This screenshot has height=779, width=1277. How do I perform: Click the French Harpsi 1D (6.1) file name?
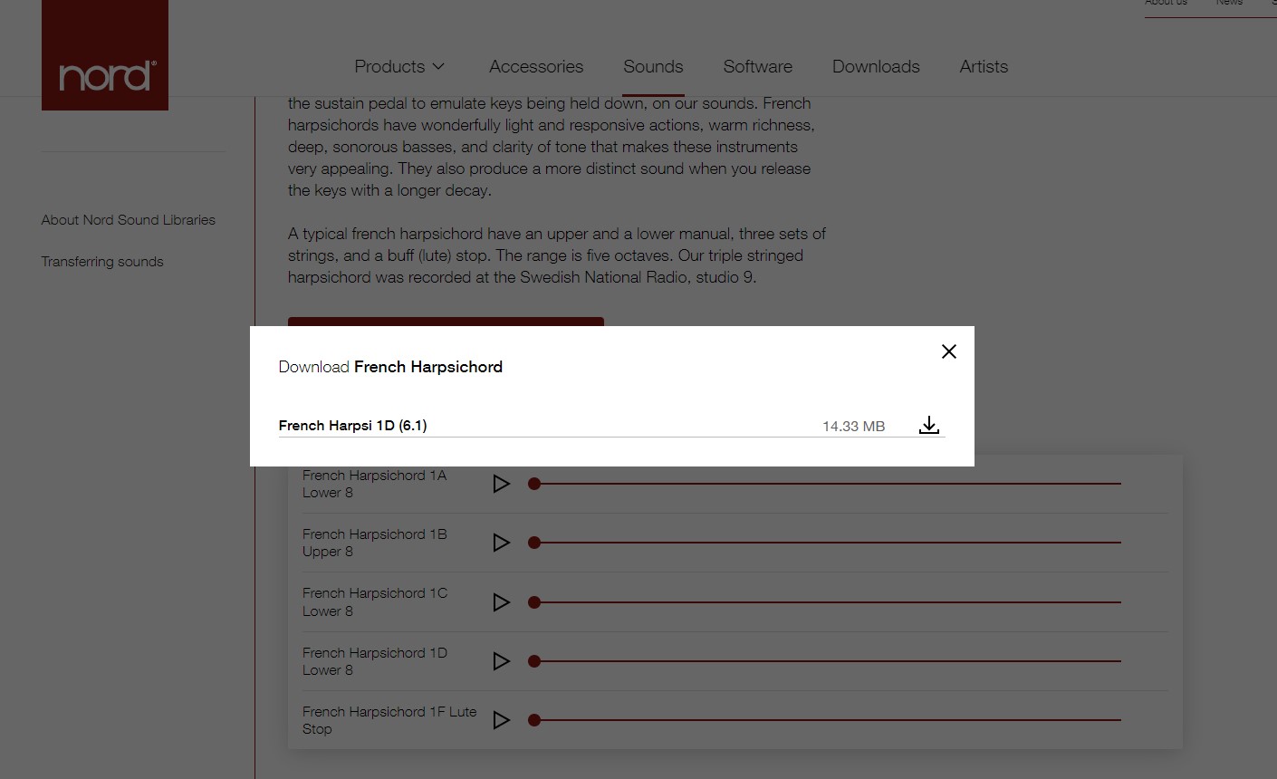coord(352,426)
